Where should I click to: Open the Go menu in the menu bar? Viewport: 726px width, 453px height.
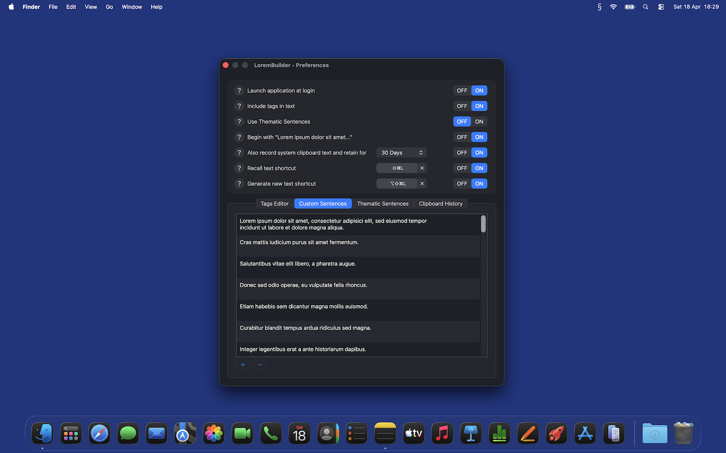(x=109, y=7)
